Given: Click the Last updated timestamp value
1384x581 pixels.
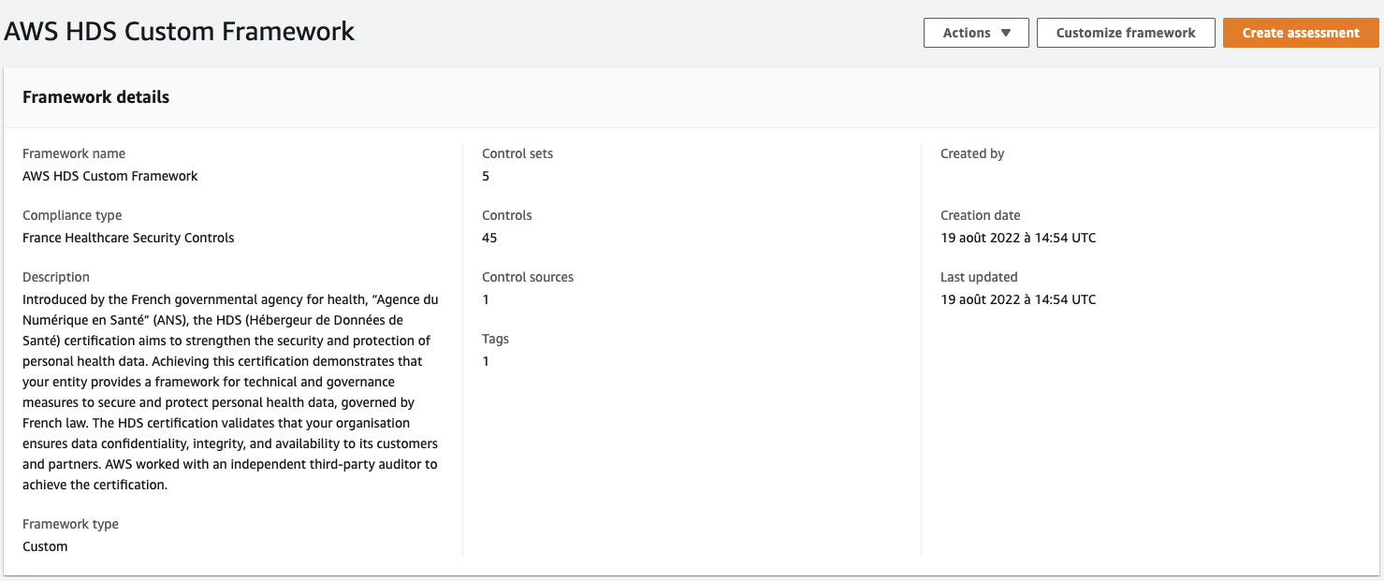Looking at the screenshot, I should (1018, 299).
